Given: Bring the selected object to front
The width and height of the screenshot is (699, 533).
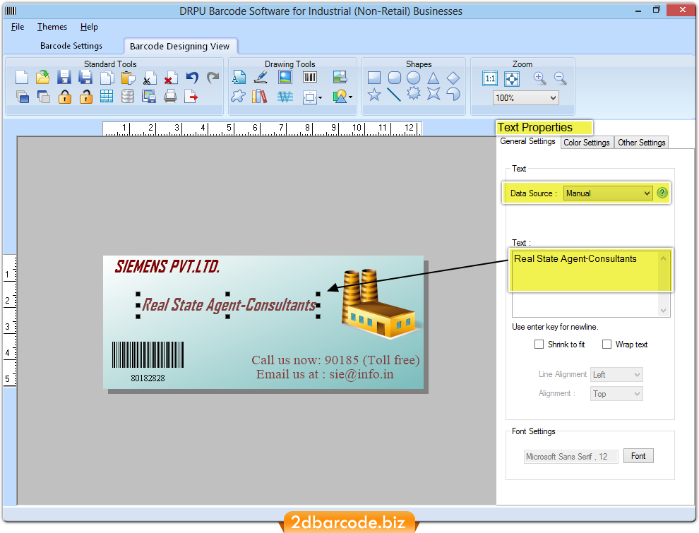Looking at the screenshot, I should 23,96.
